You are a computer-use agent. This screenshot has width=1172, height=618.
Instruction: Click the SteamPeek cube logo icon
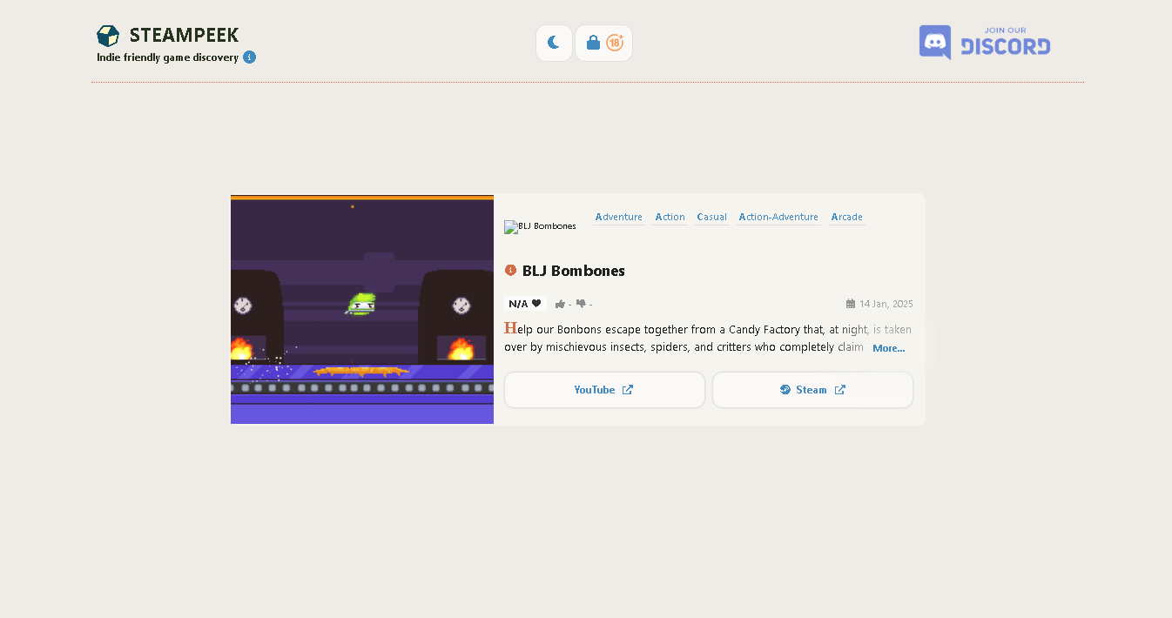click(x=108, y=36)
